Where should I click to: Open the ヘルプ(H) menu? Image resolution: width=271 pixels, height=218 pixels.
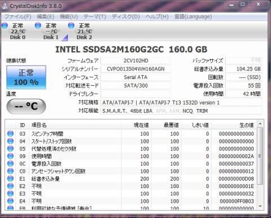(x=157, y=16)
